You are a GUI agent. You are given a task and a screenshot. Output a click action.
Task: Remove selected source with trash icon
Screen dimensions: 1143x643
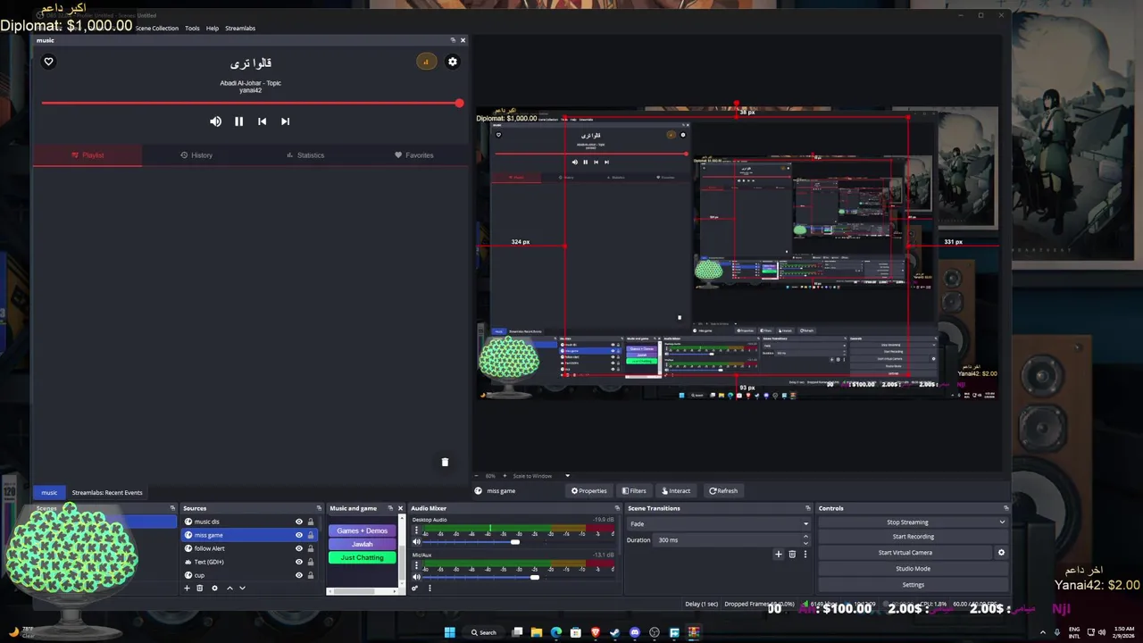(200, 588)
